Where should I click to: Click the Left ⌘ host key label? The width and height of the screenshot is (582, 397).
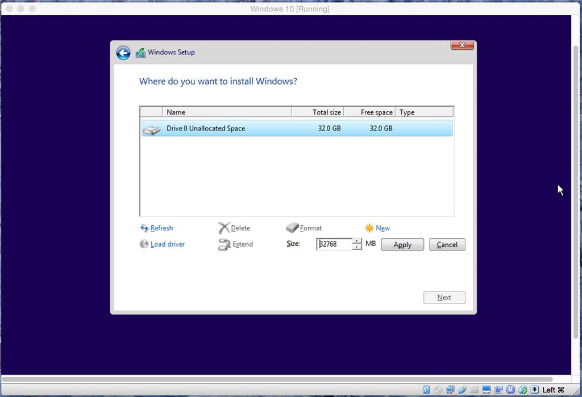553,390
